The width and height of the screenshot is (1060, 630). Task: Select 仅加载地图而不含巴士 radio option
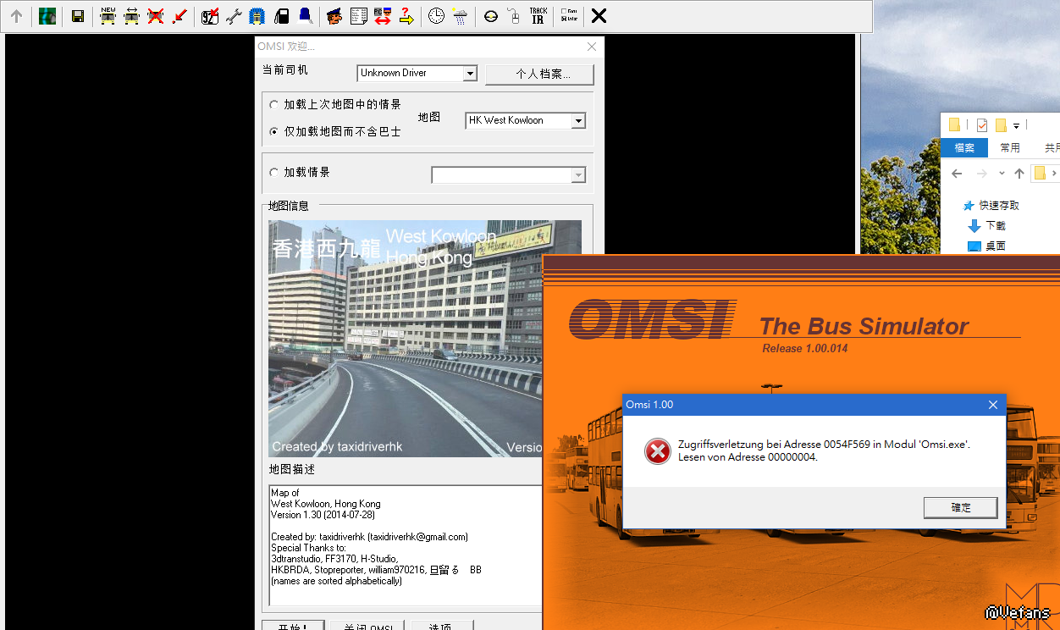[x=273, y=132]
